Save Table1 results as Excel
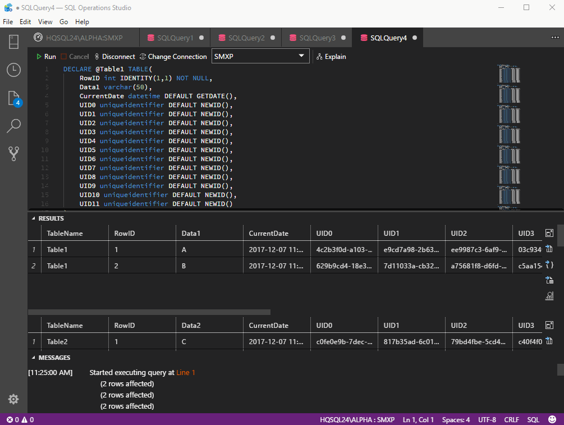564x425 pixels. click(549, 280)
